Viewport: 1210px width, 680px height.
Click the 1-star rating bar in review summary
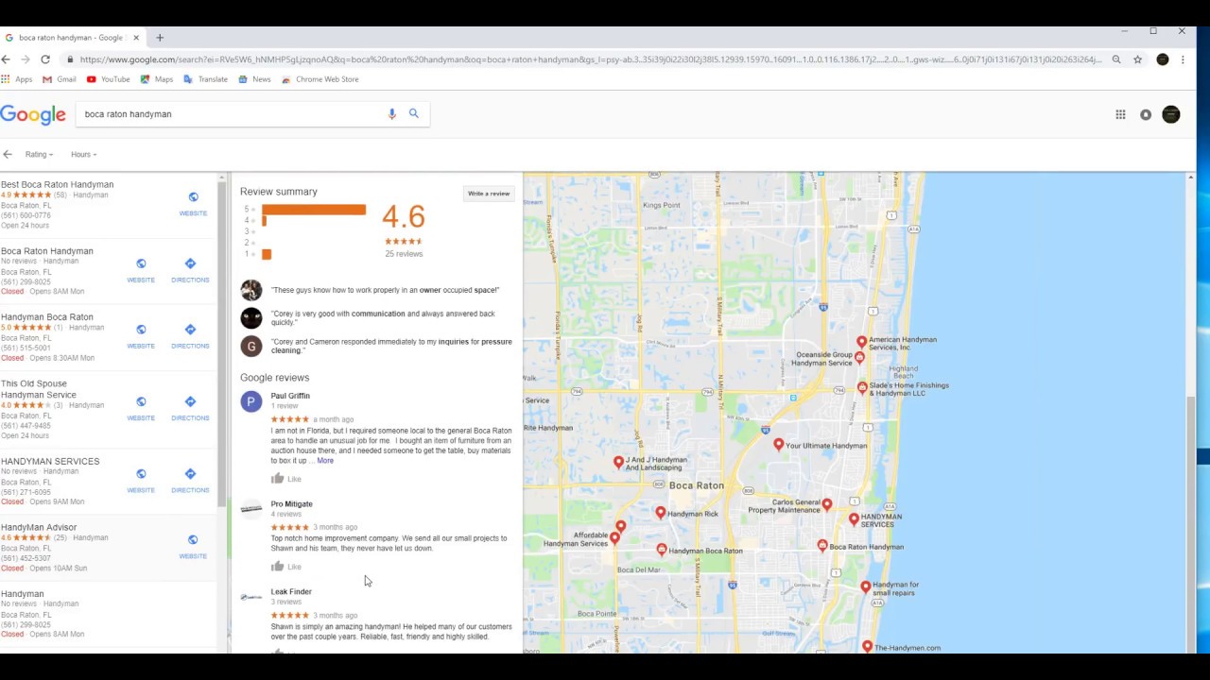click(x=267, y=254)
